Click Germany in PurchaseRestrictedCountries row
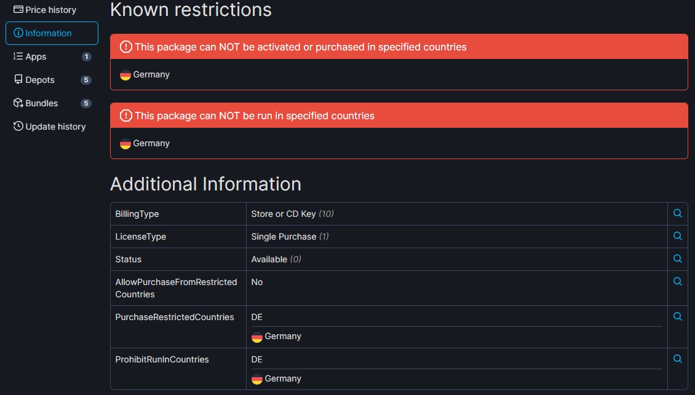This screenshot has width=695, height=395. [283, 336]
